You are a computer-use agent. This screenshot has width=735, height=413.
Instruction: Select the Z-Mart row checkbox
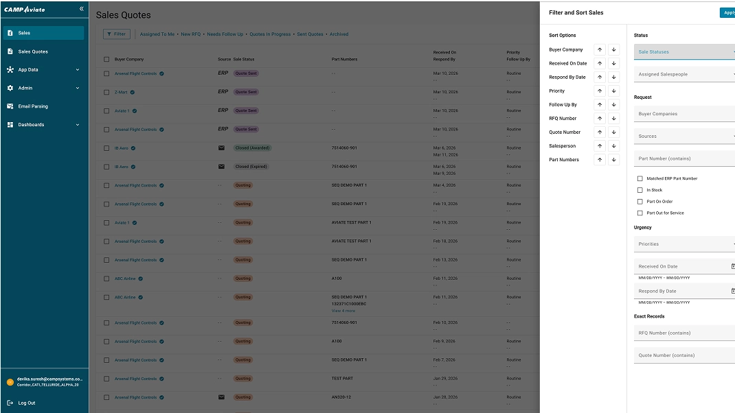point(106,92)
